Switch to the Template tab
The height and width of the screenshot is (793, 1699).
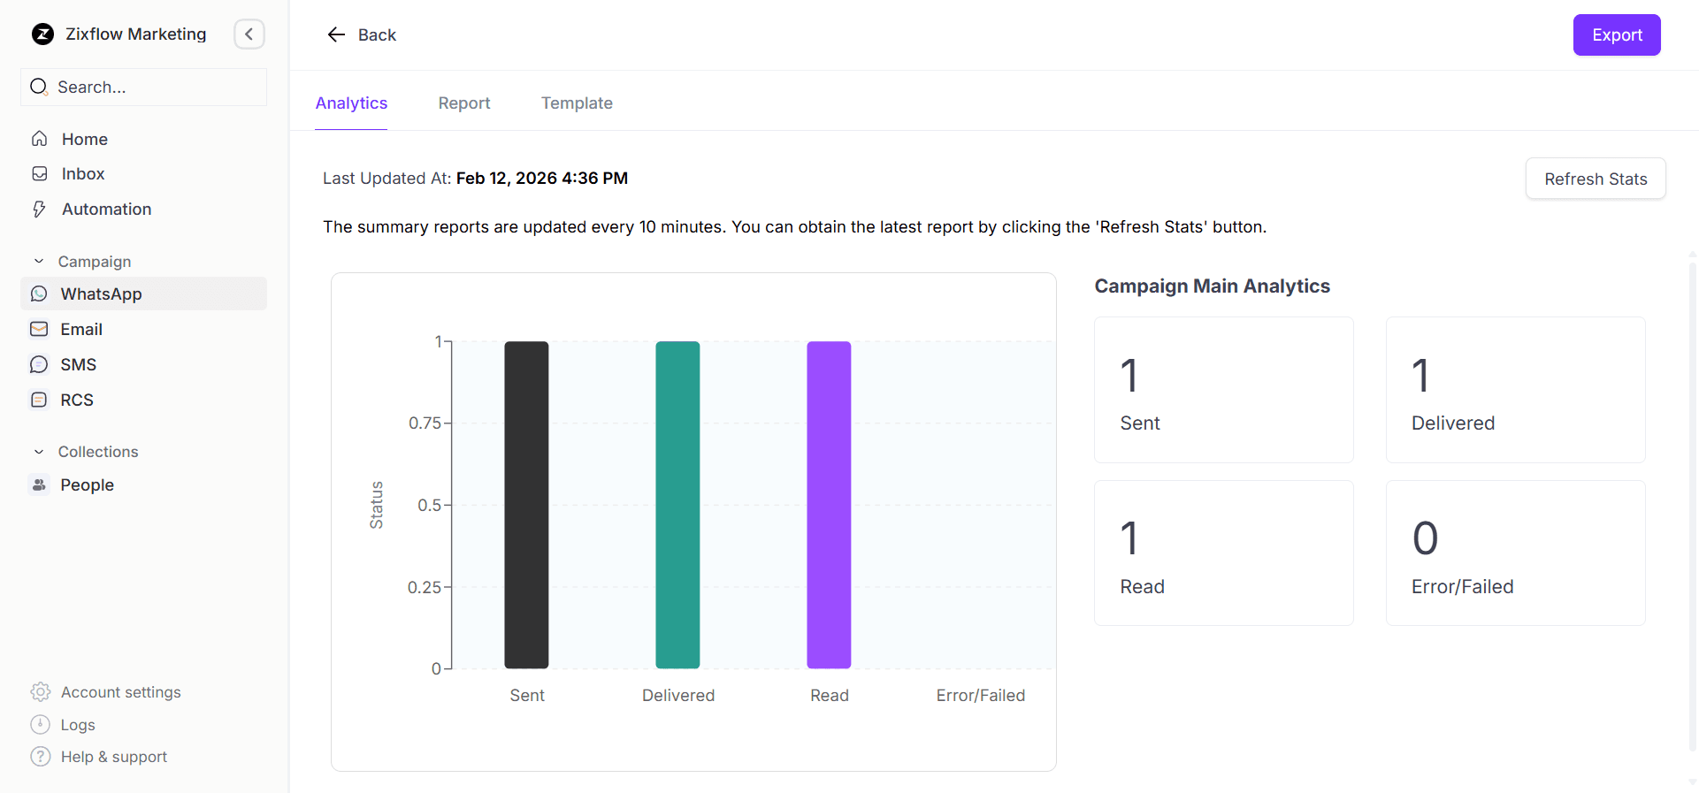(x=577, y=103)
